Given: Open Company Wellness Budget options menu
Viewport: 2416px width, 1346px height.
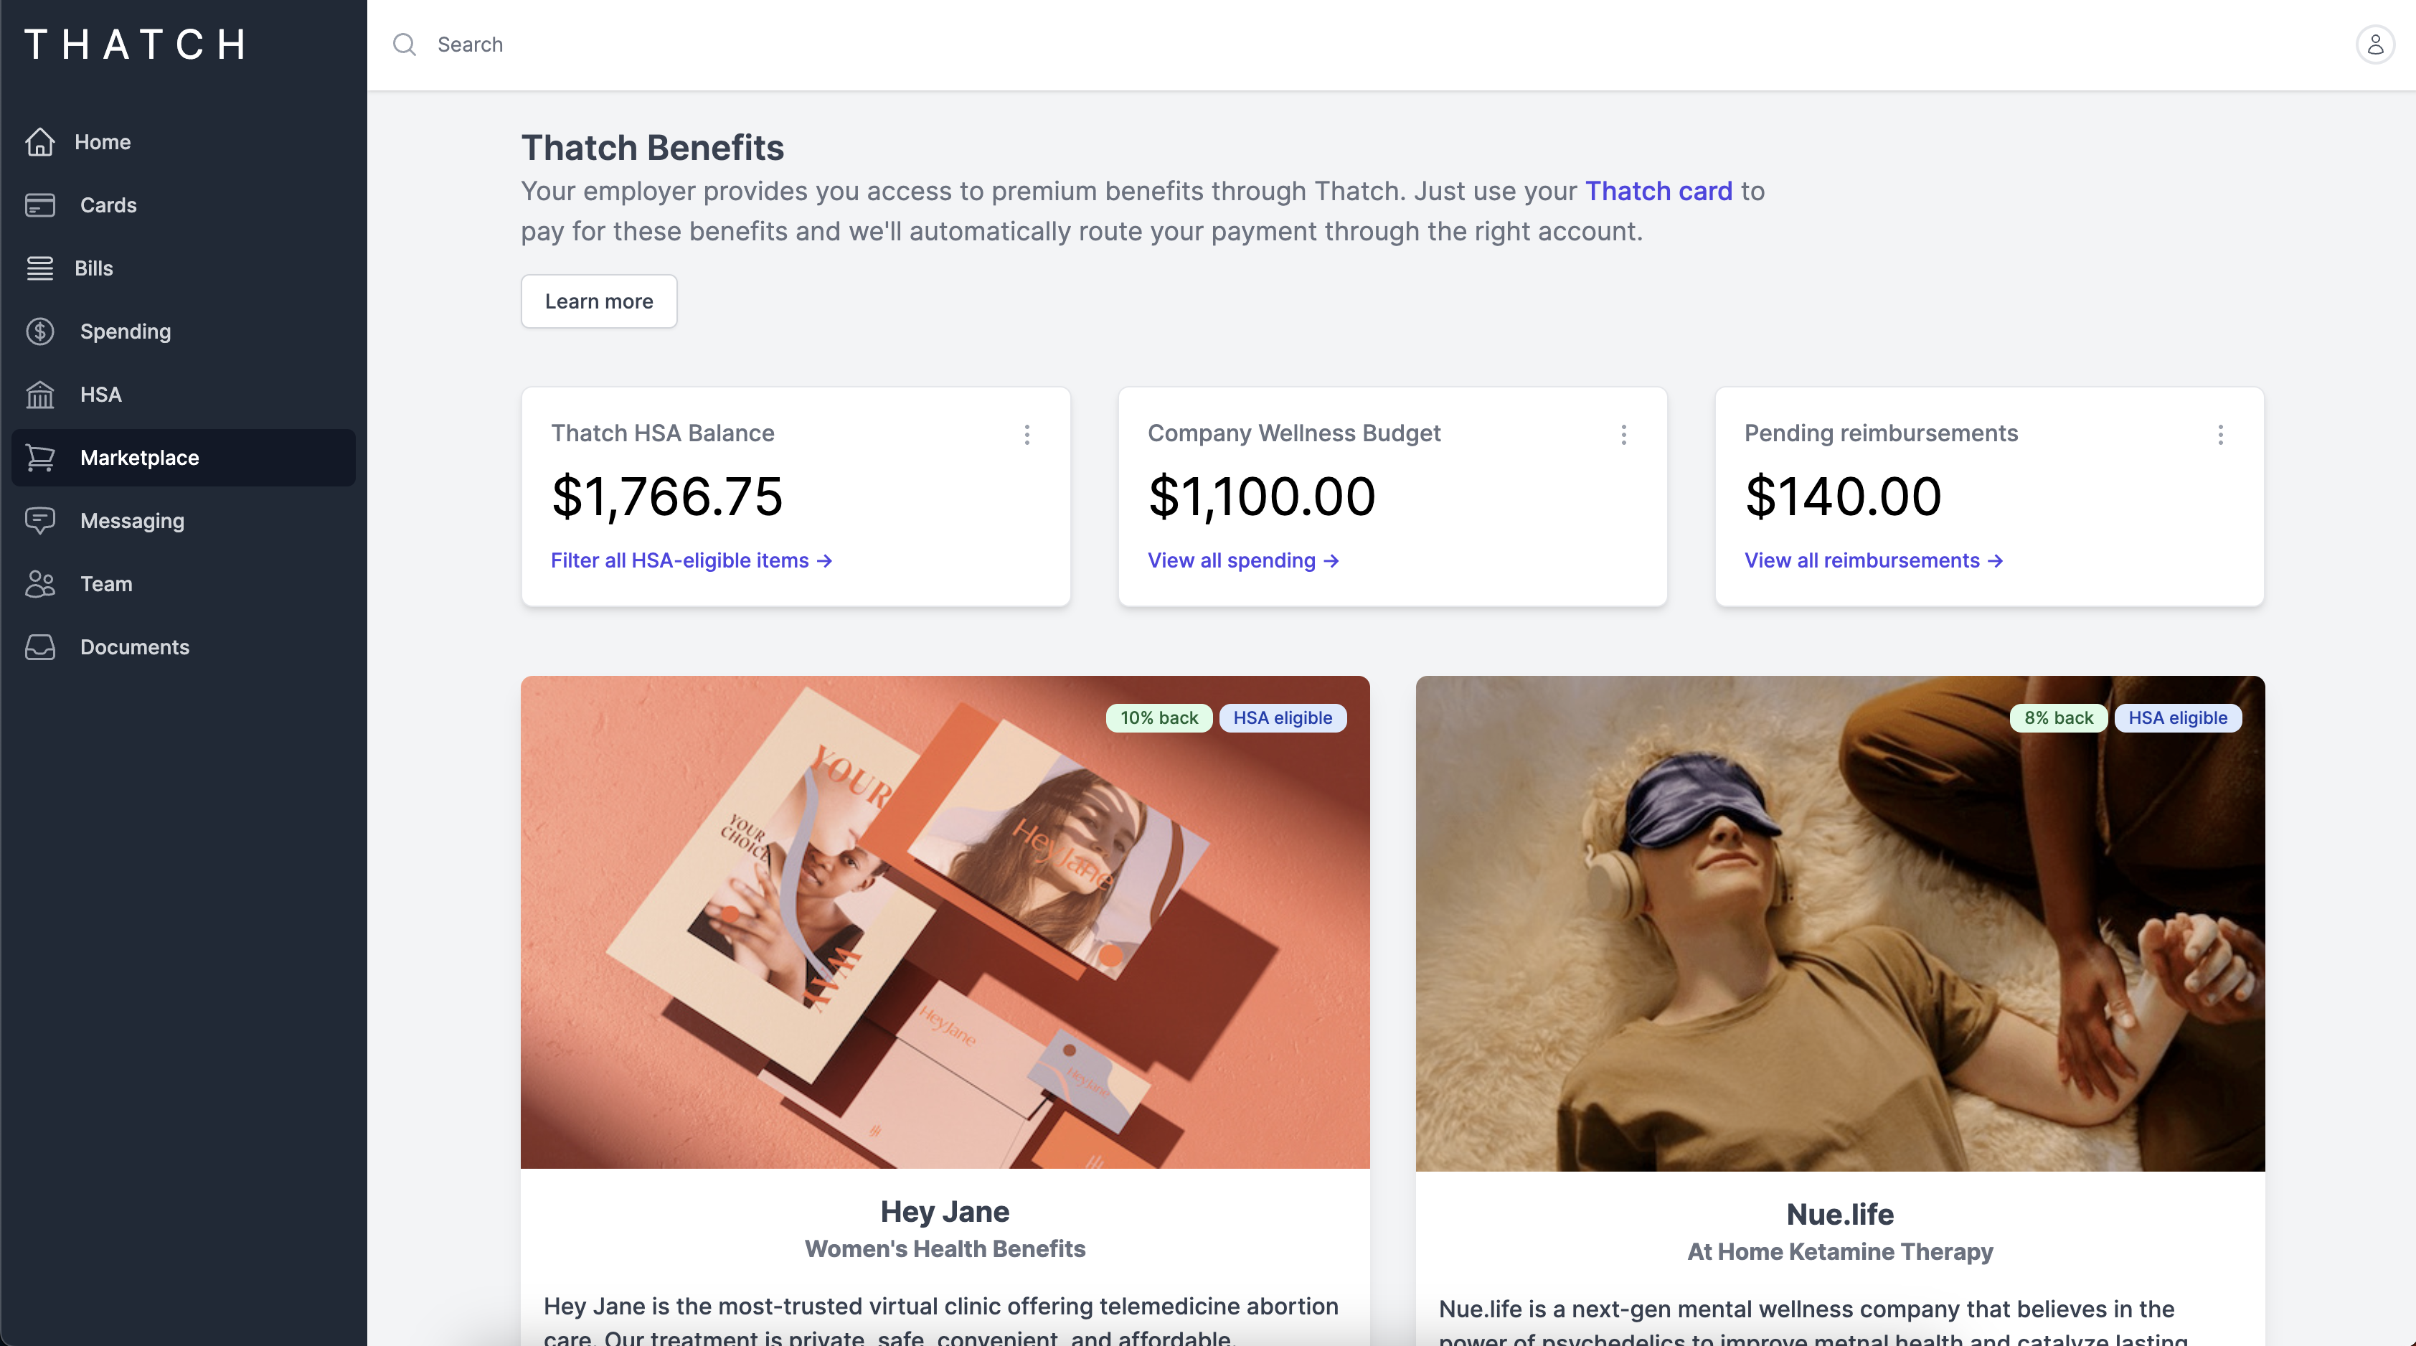Looking at the screenshot, I should tap(1623, 434).
